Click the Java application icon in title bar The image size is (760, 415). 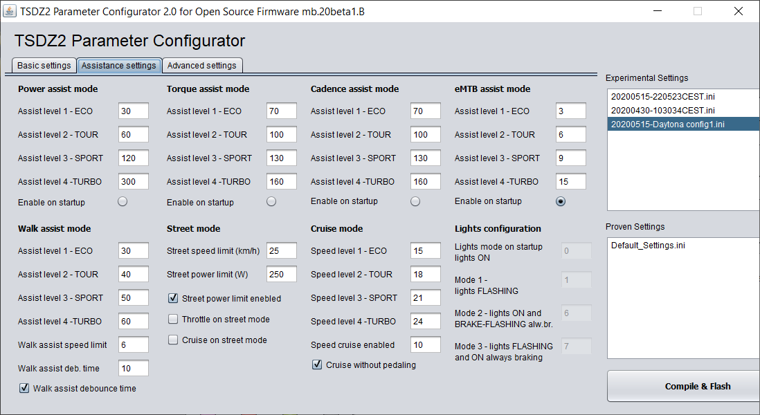[x=9, y=11]
